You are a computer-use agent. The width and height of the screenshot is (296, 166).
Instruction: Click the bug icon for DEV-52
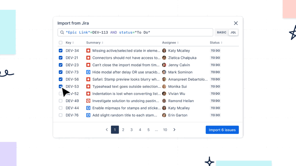coord(88,94)
